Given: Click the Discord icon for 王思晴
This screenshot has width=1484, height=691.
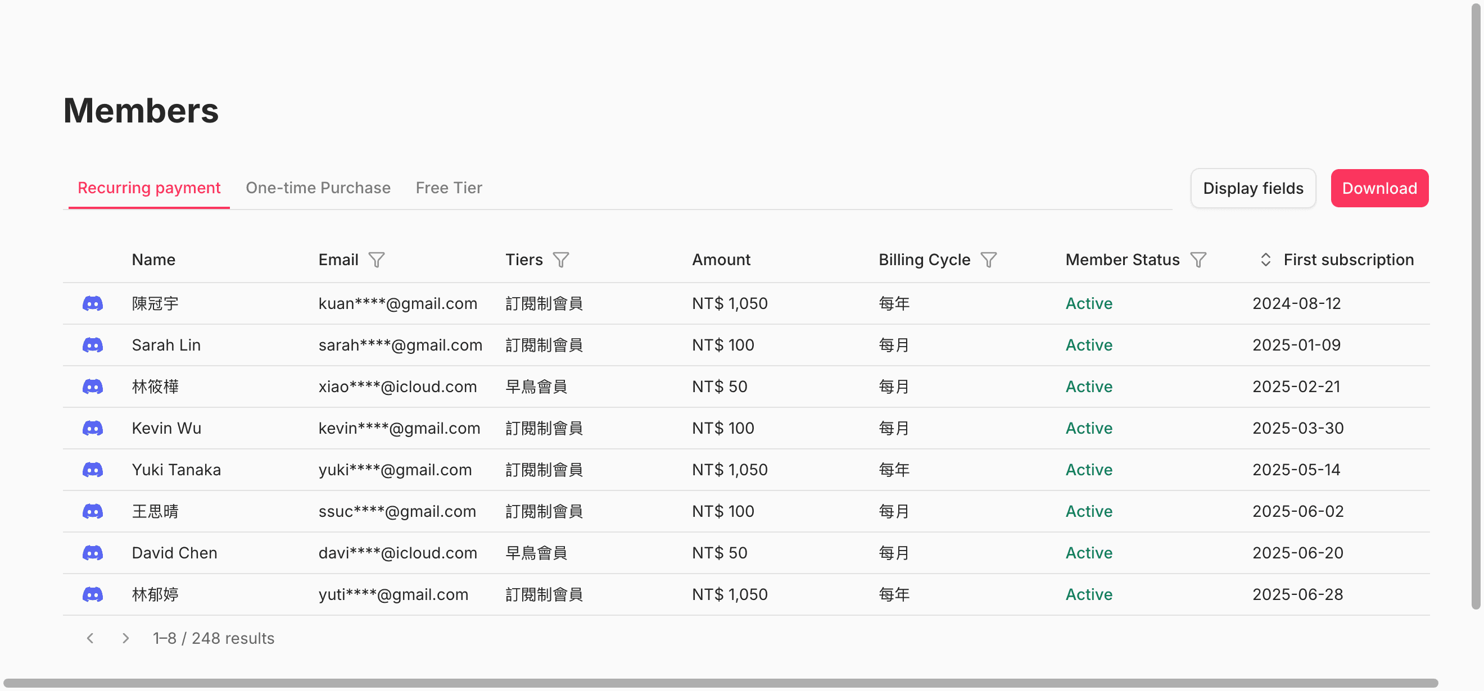Looking at the screenshot, I should [92, 511].
